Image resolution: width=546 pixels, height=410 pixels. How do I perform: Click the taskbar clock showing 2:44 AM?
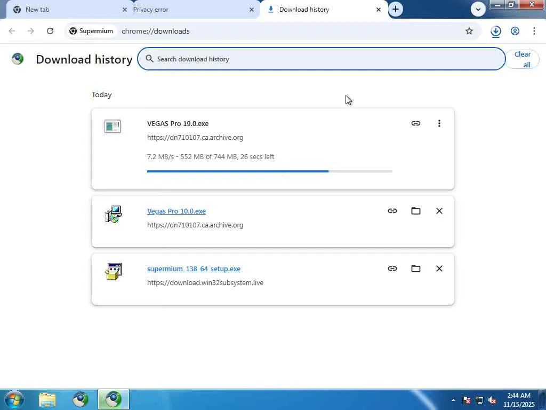click(x=519, y=400)
